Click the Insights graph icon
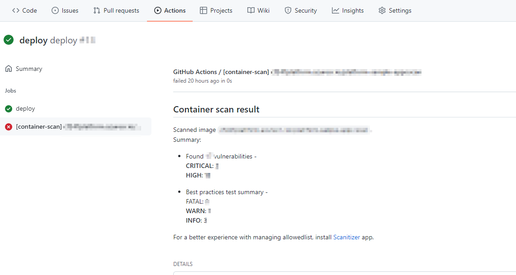This screenshot has height=275, width=516. (x=336, y=10)
